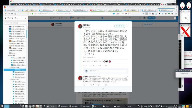
Task: Click the blue ツイート button in header
Action: (151, 18)
